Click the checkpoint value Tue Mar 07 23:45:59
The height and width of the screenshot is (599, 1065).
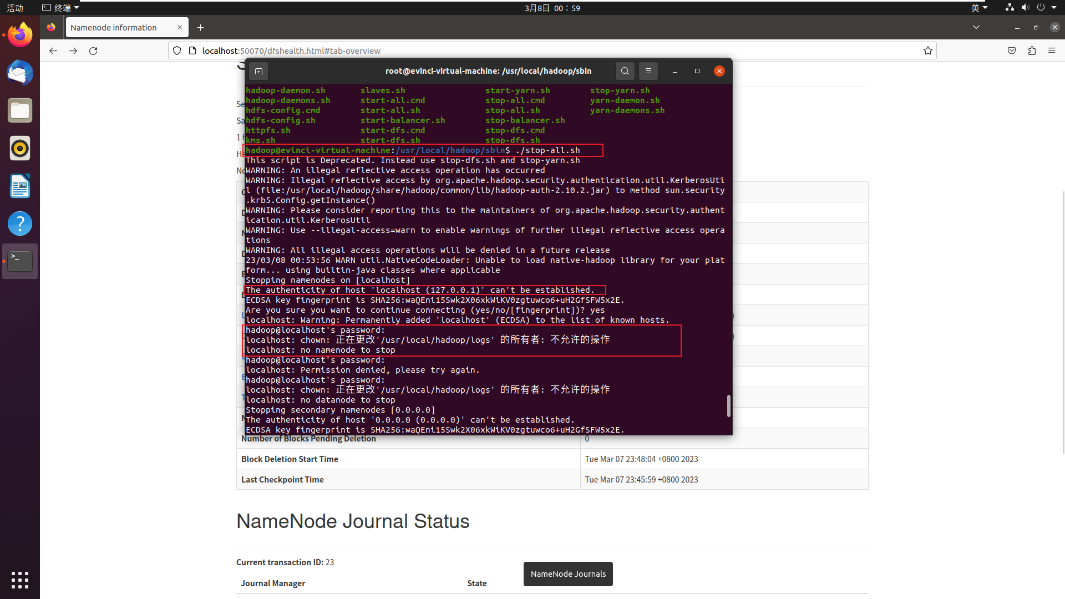pos(641,480)
